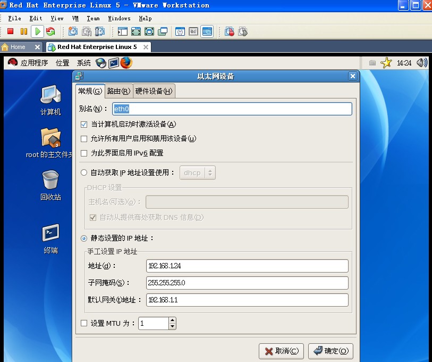
Task: Open the 系统 panel menu
Action: pyautogui.click(x=84, y=63)
